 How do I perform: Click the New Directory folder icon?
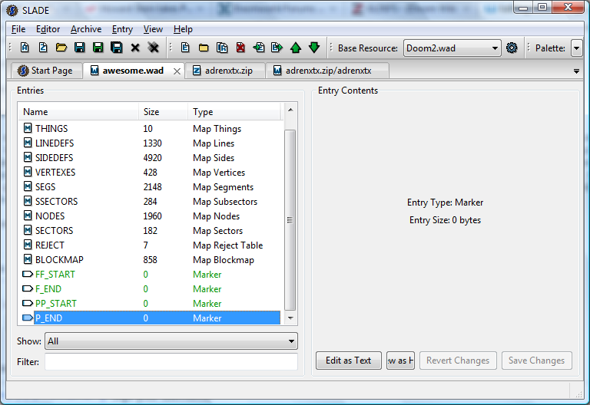[204, 48]
